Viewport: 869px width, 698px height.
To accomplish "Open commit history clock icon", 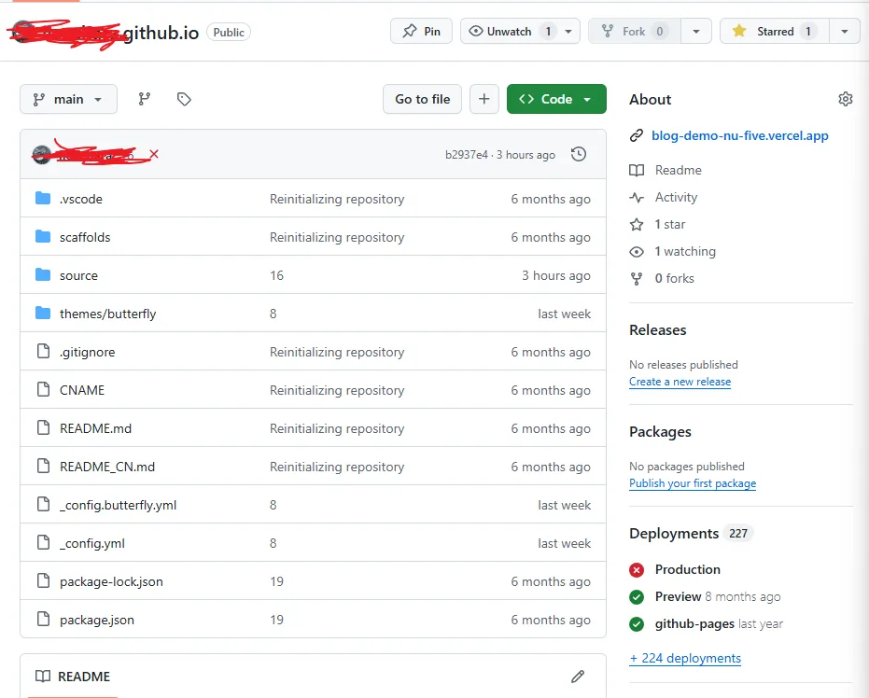I will pos(579,154).
